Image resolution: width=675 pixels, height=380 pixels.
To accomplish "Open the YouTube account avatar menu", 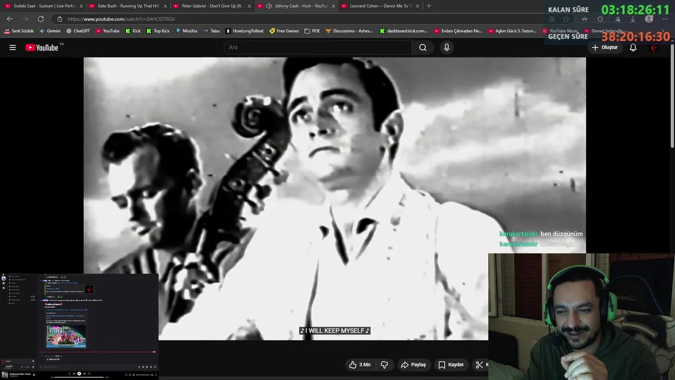I will (654, 47).
